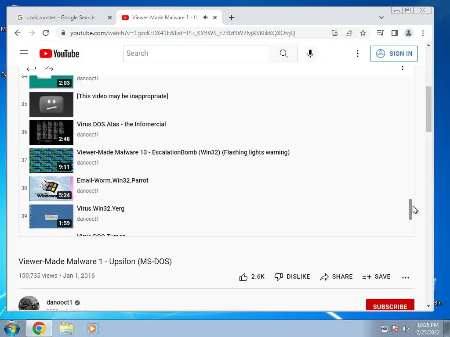The width and height of the screenshot is (450, 337).
Task: Play Virus.Win32.Yerg video
Action: pyautogui.click(x=101, y=208)
